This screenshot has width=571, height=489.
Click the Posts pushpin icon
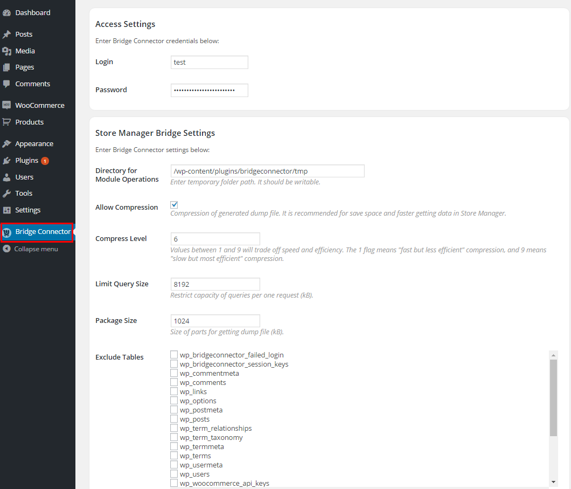[x=6, y=35]
